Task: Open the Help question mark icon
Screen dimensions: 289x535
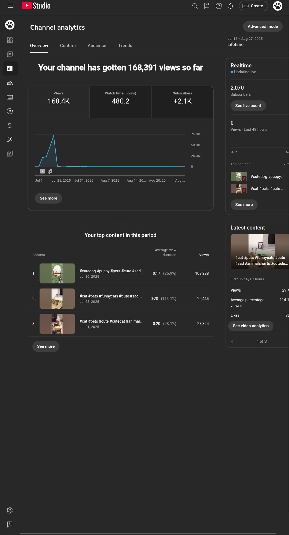Action: pyautogui.click(x=219, y=6)
